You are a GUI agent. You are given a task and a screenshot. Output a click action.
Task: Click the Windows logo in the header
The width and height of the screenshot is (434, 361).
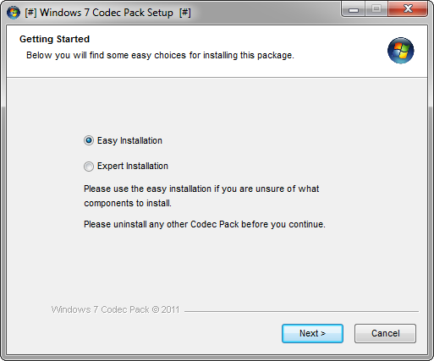point(400,51)
